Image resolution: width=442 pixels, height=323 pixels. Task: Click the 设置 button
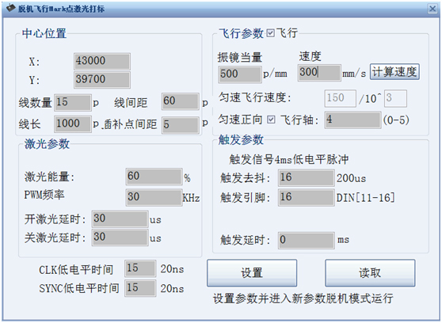click(252, 273)
